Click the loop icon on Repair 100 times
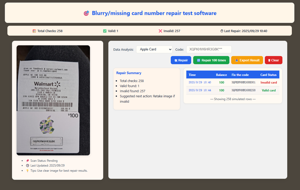Screen dimensions: 300x190 (x=199, y=60)
